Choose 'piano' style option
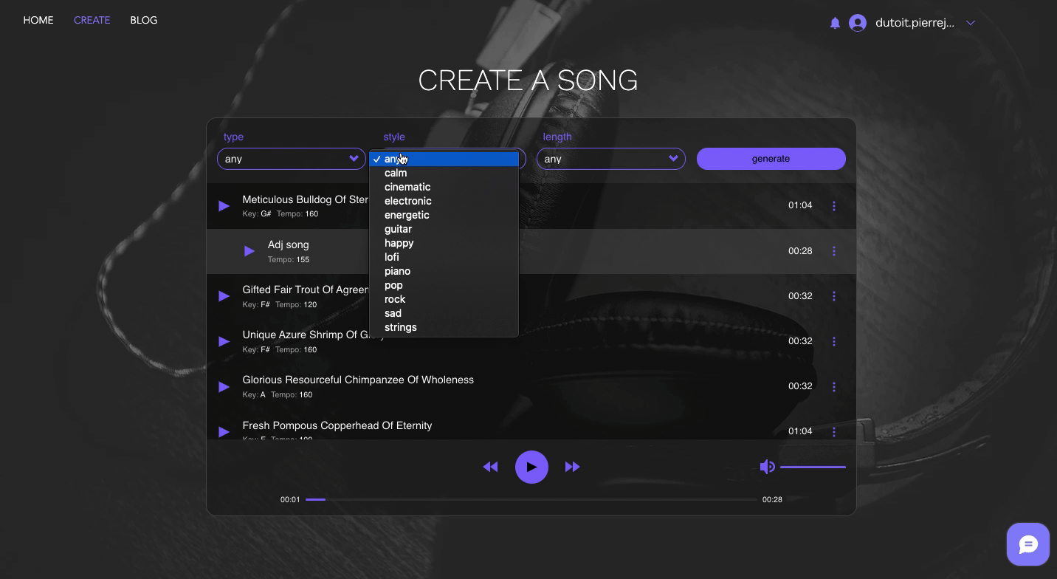Viewport: 1057px width, 579px height. pos(444,271)
